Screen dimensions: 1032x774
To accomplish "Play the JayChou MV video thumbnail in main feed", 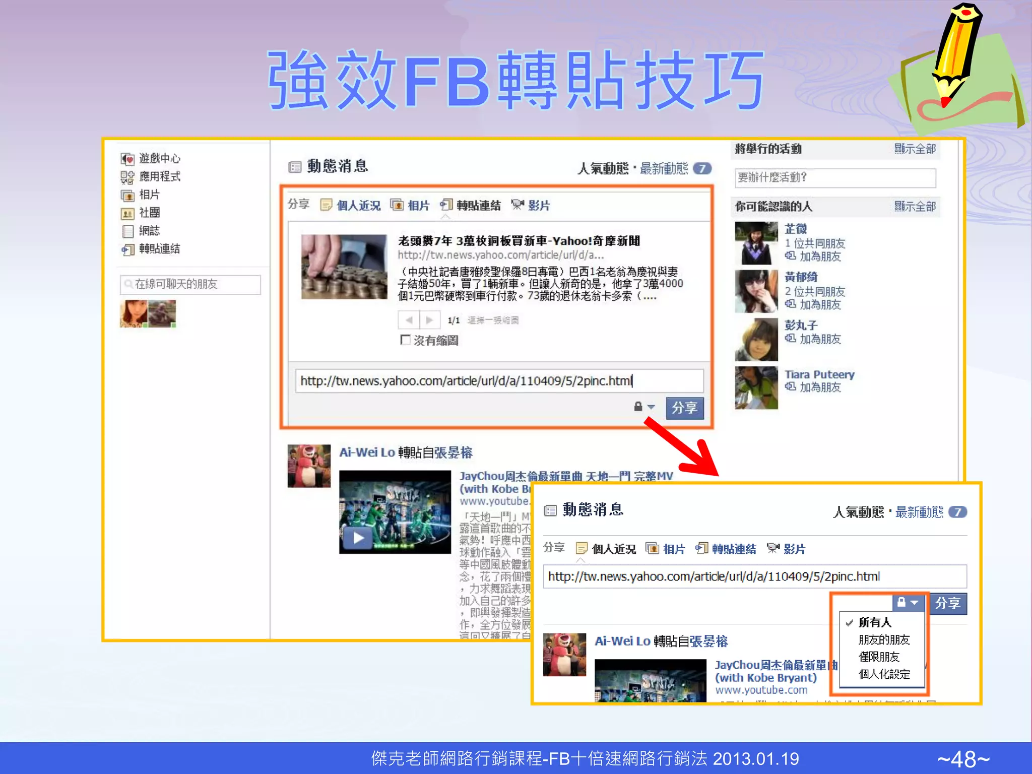I will coord(395,512).
